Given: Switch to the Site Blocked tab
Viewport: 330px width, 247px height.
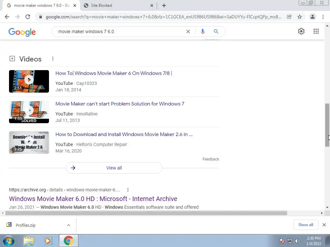Looking at the screenshot, I should click(119, 6).
